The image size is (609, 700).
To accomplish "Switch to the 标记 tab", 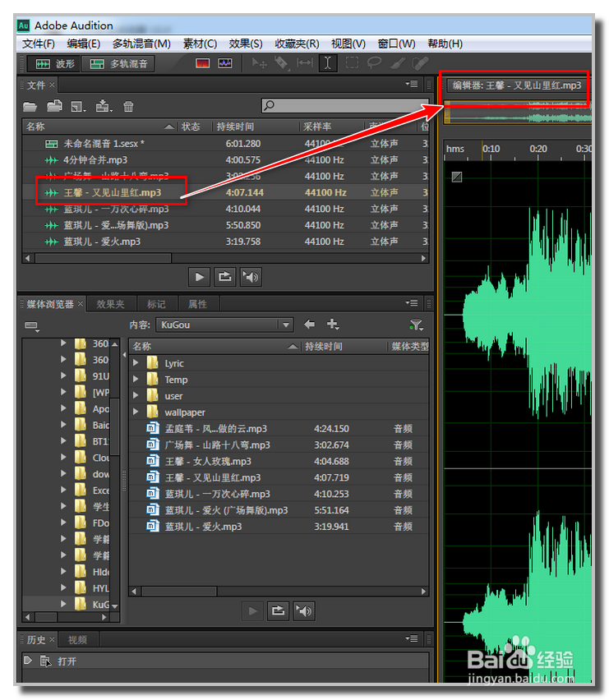I will pos(156,304).
